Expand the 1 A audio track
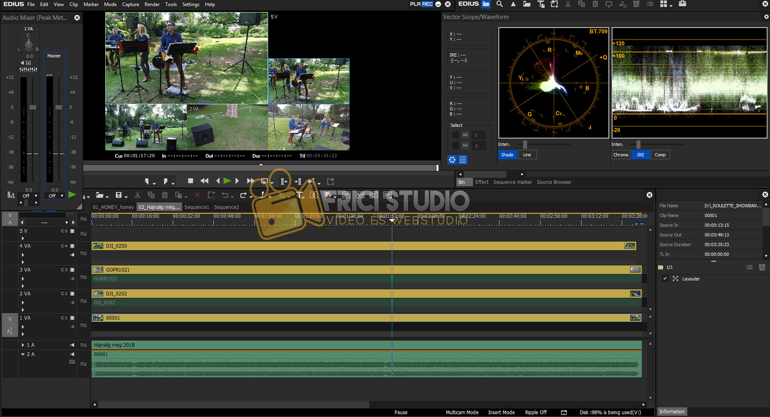Viewport: 770px width, 417px height. [23, 345]
